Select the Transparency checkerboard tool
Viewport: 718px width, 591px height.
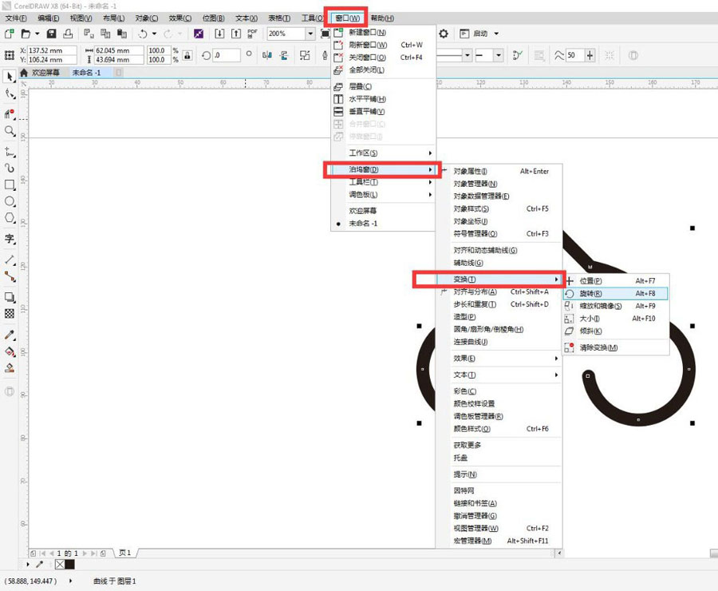[10, 314]
